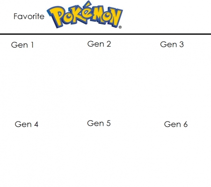Viewport: 211px width, 187px height.
Task: Select the Gen 3 label
Action: 172,44
